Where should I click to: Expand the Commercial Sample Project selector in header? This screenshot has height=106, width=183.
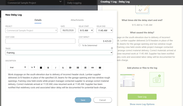35,2
